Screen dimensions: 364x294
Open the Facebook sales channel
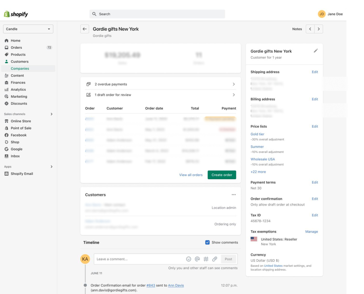pos(19,135)
